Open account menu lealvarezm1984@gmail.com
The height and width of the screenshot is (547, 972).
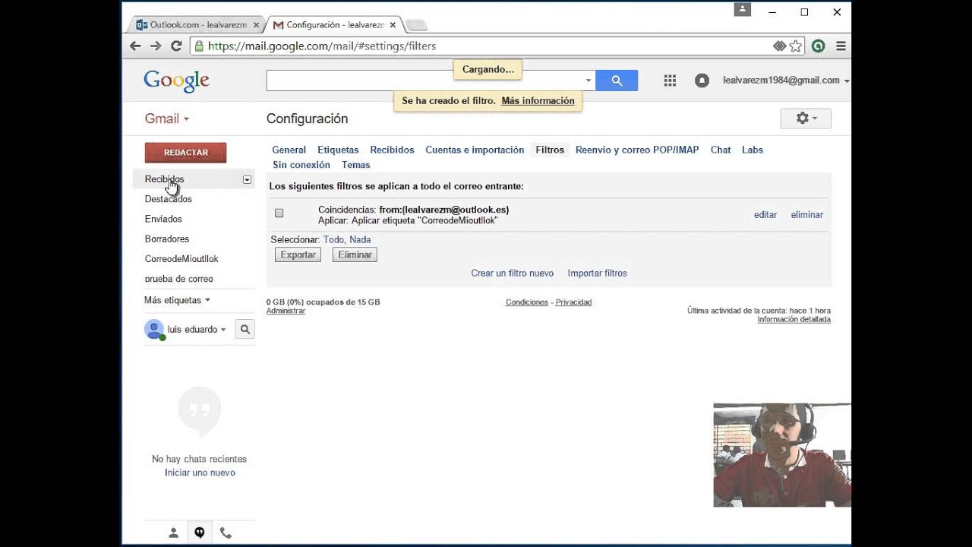pos(786,81)
